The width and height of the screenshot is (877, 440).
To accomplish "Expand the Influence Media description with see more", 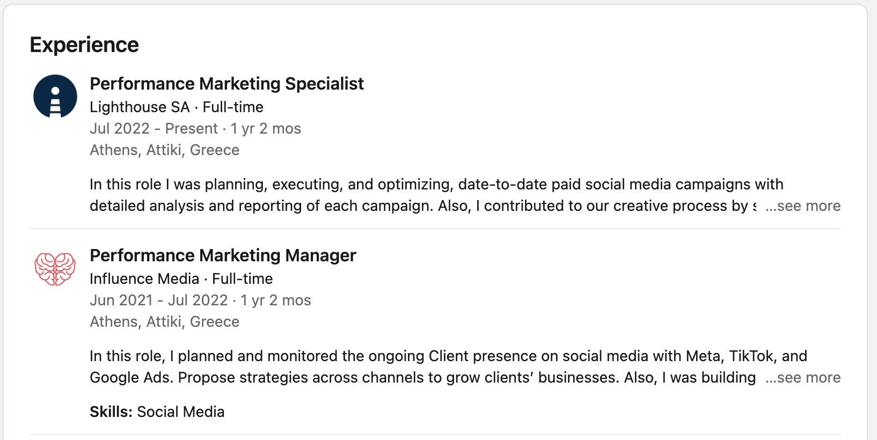I will (803, 378).
